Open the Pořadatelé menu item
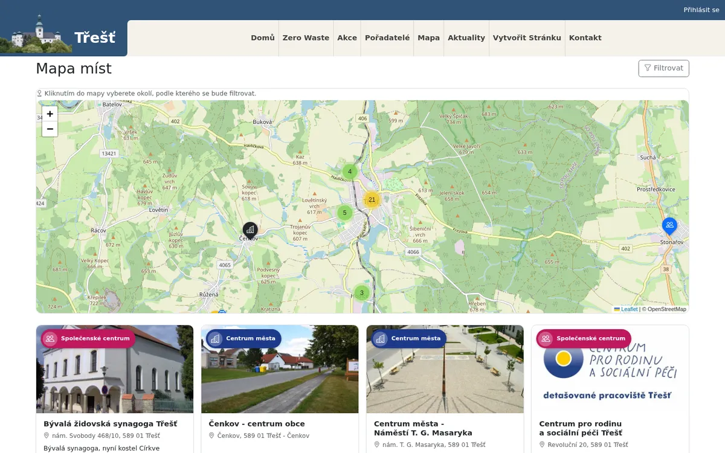 pyautogui.click(x=387, y=37)
